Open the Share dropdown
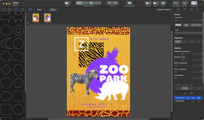Screen dimensions: 204x120 [156, 3]
